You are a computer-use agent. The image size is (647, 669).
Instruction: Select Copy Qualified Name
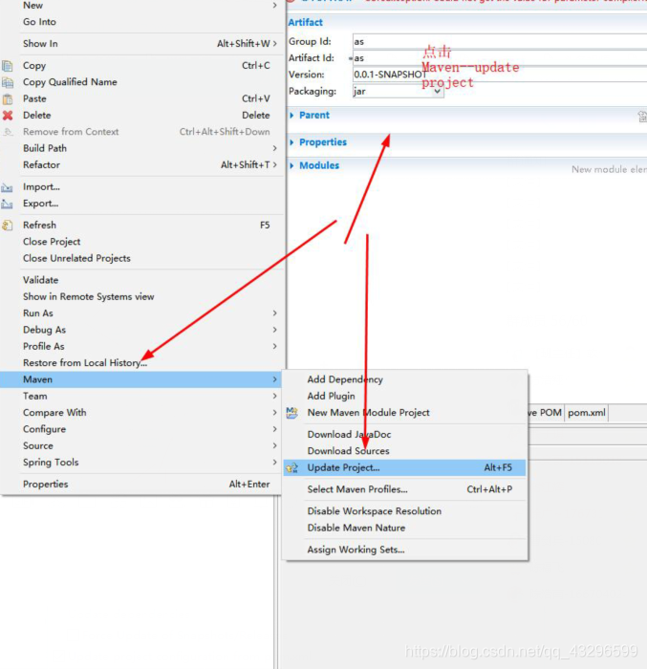(x=70, y=82)
